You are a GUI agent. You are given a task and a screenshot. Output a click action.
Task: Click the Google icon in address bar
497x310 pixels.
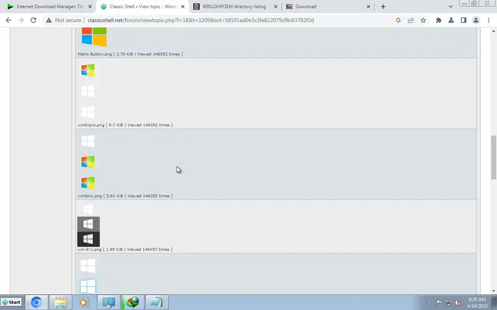pyautogui.click(x=398, y=20)
